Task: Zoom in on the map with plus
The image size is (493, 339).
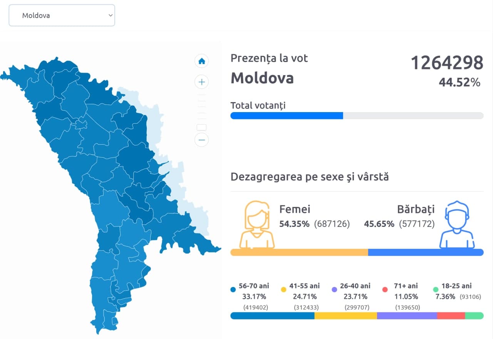Action: 201,82
